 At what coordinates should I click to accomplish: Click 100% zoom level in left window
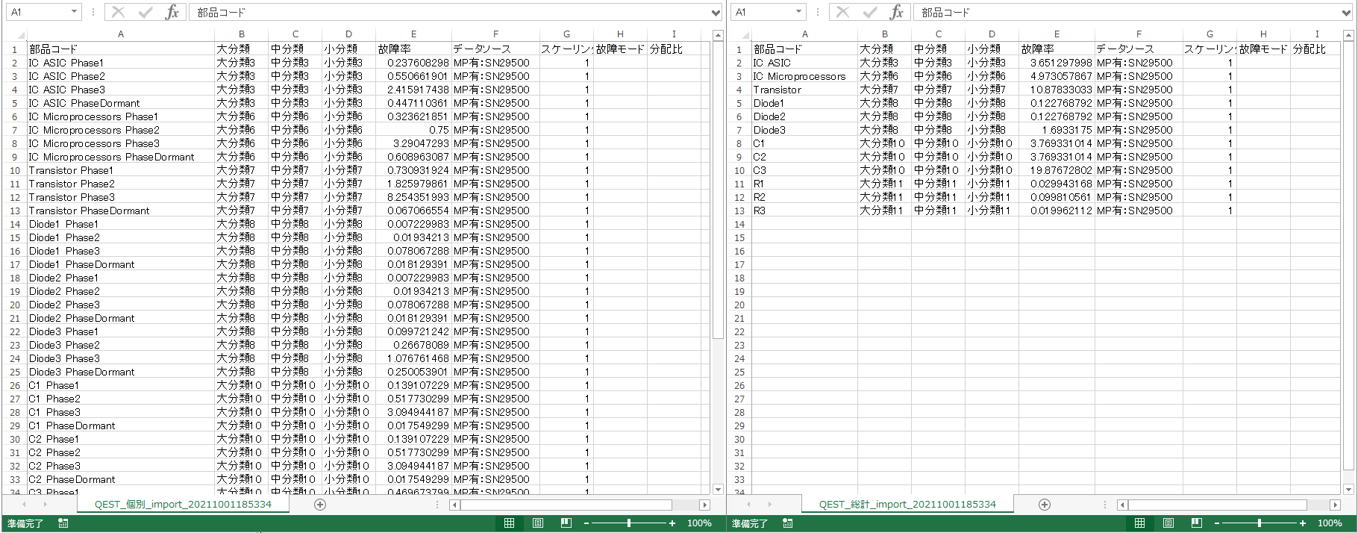coord(699,523)
